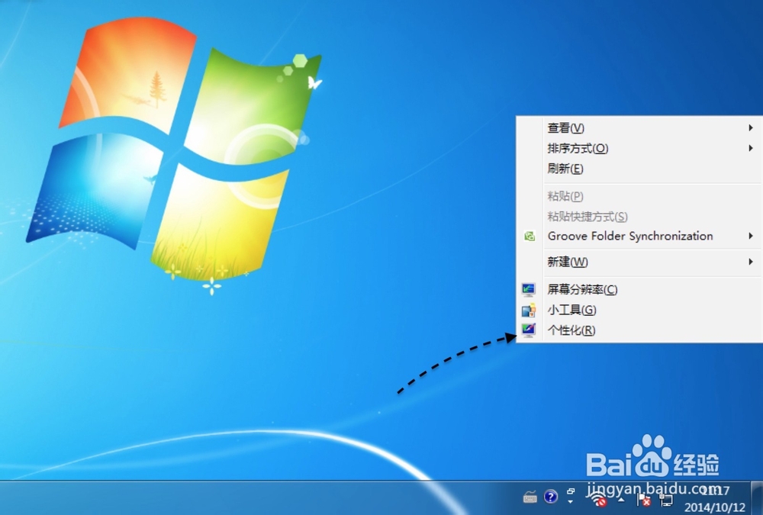Image resolution: width=763 pixels, height=515 pixels.
Task: Choose 小工具(G) gadgets entry
Action: pos(639,310)
